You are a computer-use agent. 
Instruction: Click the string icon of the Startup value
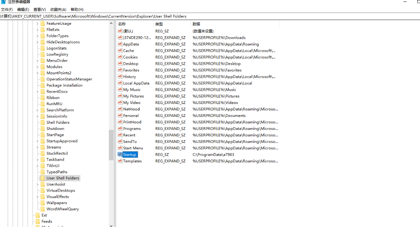(x=120, y=154)
